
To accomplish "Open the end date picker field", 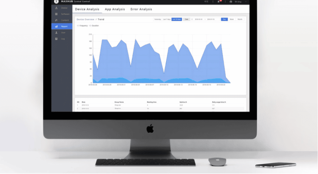I will (210, 19).
